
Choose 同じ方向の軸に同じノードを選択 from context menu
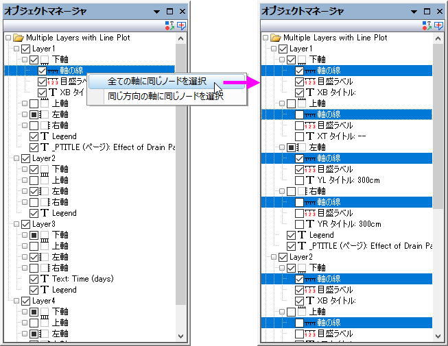pyautogui.click(x=167, y=96)
